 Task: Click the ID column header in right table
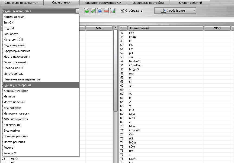tap(123, 28)
